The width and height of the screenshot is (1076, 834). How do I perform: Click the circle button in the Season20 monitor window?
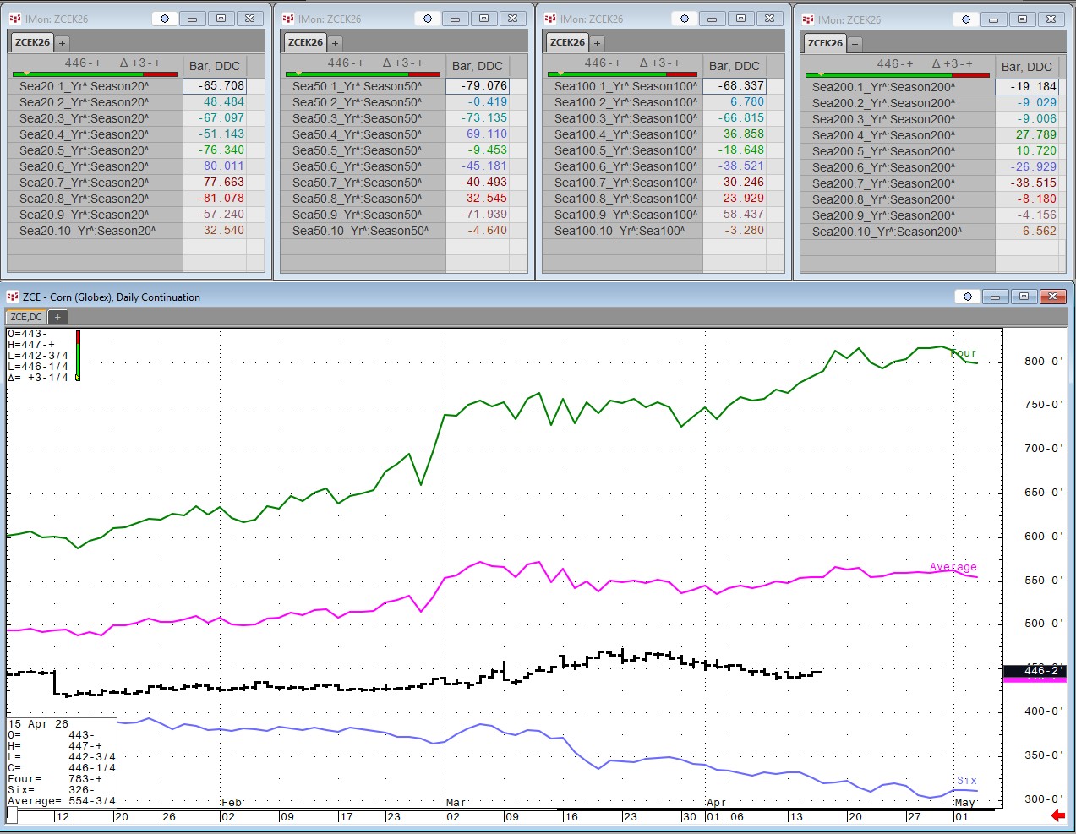click(165, 19)
